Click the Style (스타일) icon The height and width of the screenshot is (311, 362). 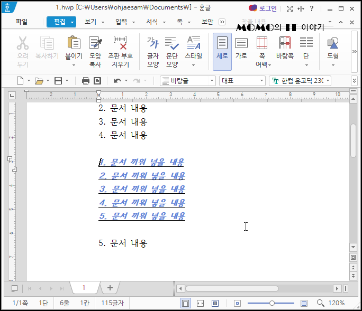click(194, 43)
